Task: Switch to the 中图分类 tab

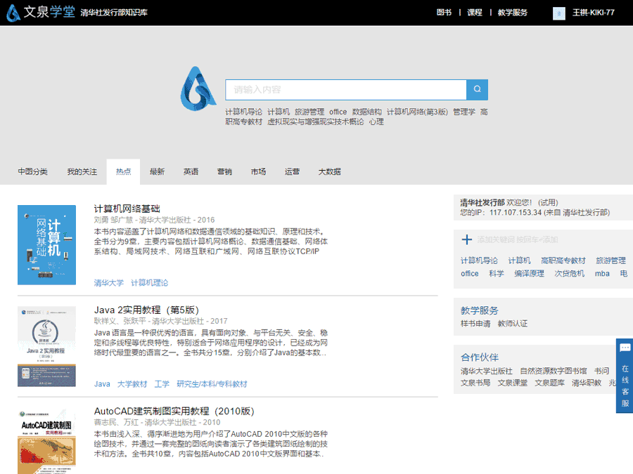Action: [x=32, y=172]
